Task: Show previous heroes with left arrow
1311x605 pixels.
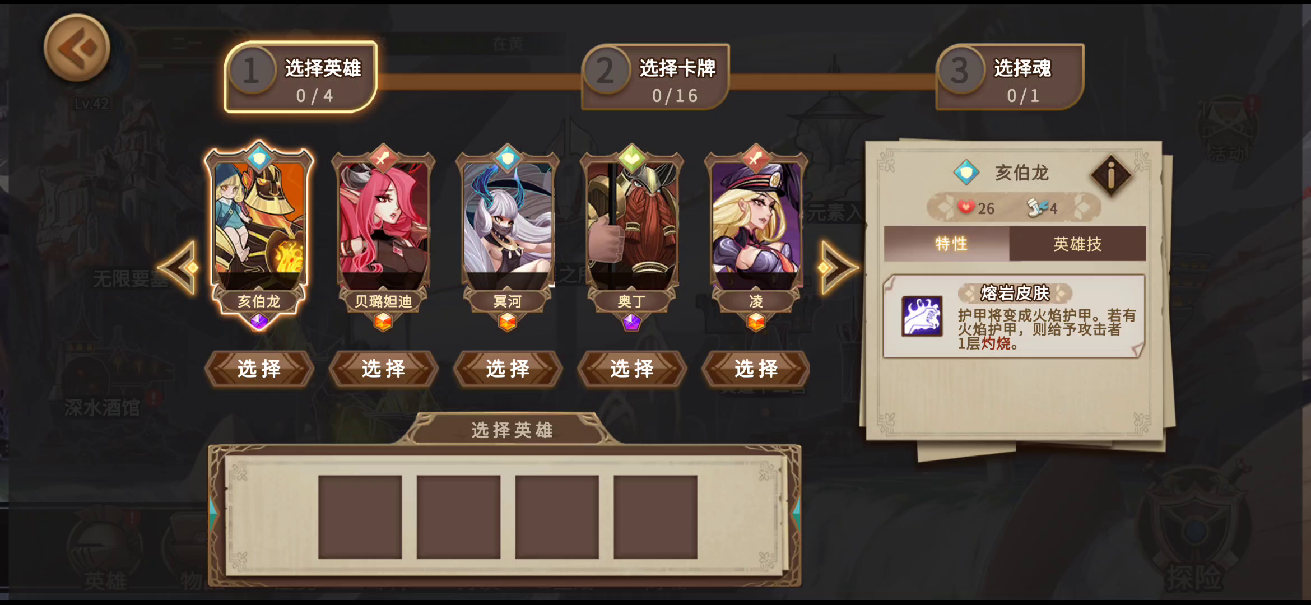Action: click(179, 268)
